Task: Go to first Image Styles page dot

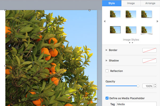Action: pos(130,43)
